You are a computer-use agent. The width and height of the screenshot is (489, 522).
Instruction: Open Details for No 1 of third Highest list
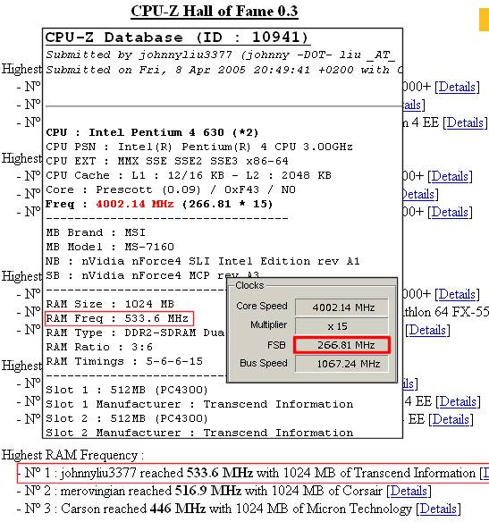(x=457, y=294)
